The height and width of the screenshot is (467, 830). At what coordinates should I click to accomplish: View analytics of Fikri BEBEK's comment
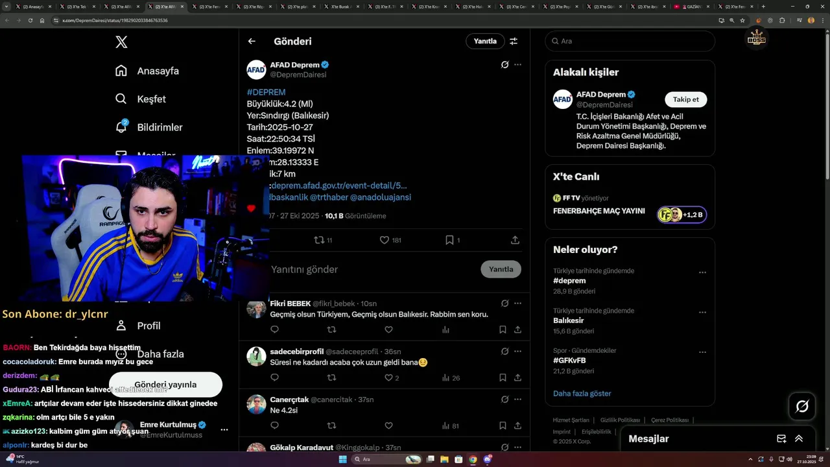[x=445, y=329]
